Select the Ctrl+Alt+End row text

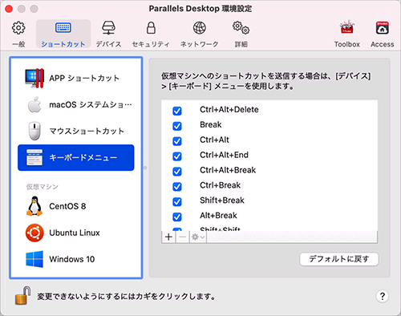pos(224,155)
